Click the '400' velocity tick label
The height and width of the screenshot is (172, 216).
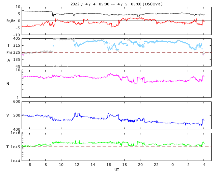pyautogui.click(x=17, y=129)
